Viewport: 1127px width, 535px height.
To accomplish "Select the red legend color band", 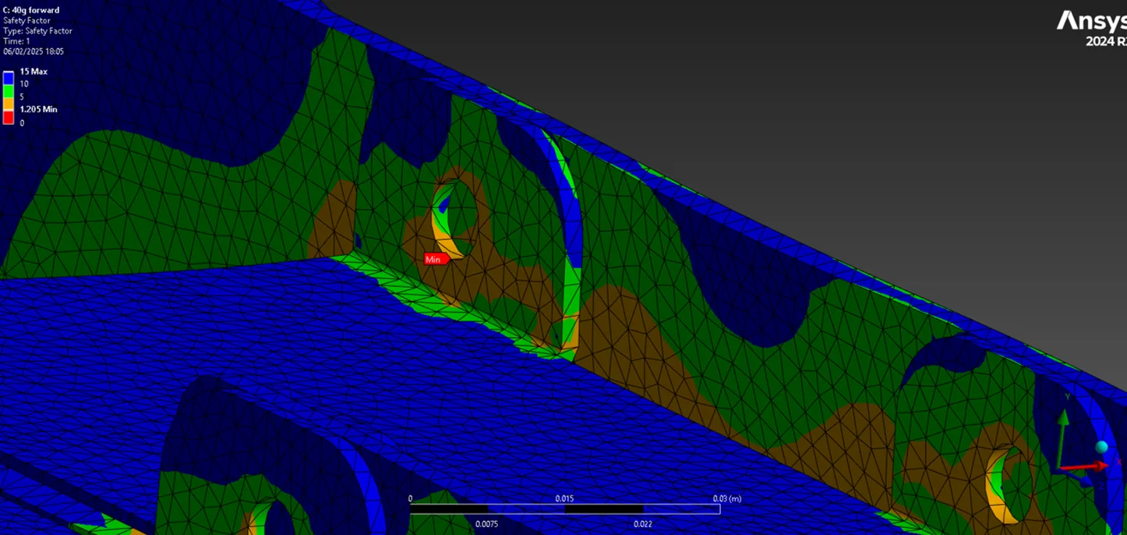I will 9,117.
